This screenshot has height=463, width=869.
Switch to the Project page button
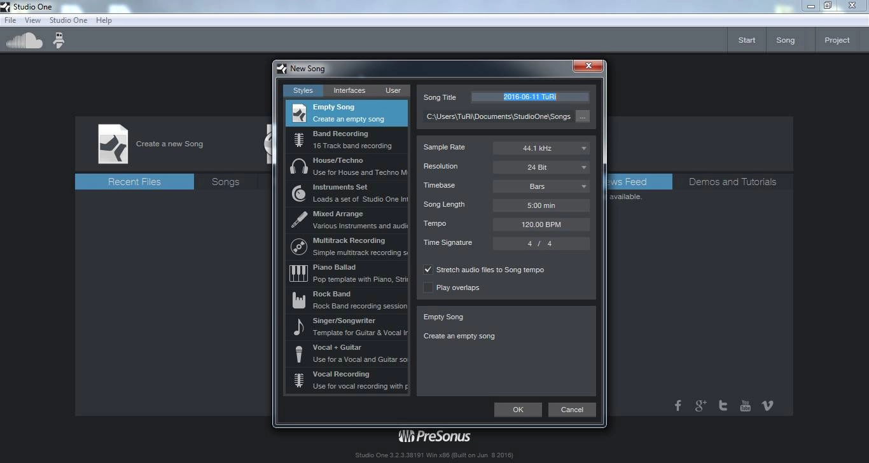[837, 40]
